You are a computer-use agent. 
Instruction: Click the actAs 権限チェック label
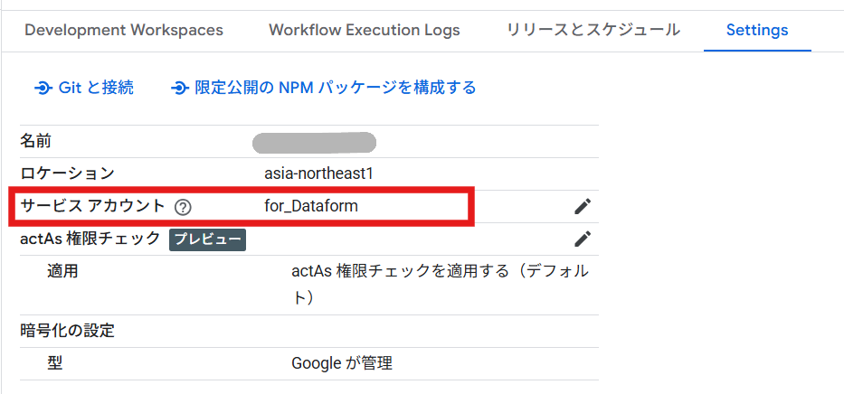point(90,239)
